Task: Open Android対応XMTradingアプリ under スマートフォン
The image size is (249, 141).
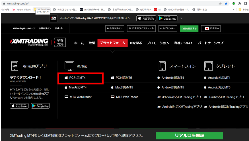Action: (180, 107)
